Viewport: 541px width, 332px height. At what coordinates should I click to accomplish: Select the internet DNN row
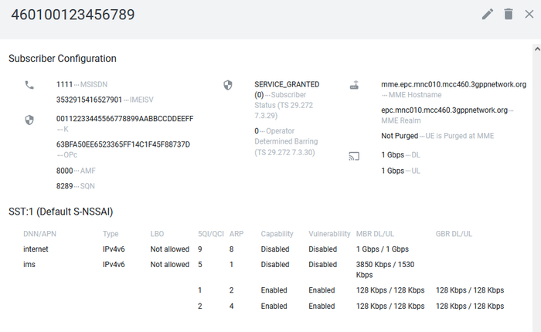[36, 249]
